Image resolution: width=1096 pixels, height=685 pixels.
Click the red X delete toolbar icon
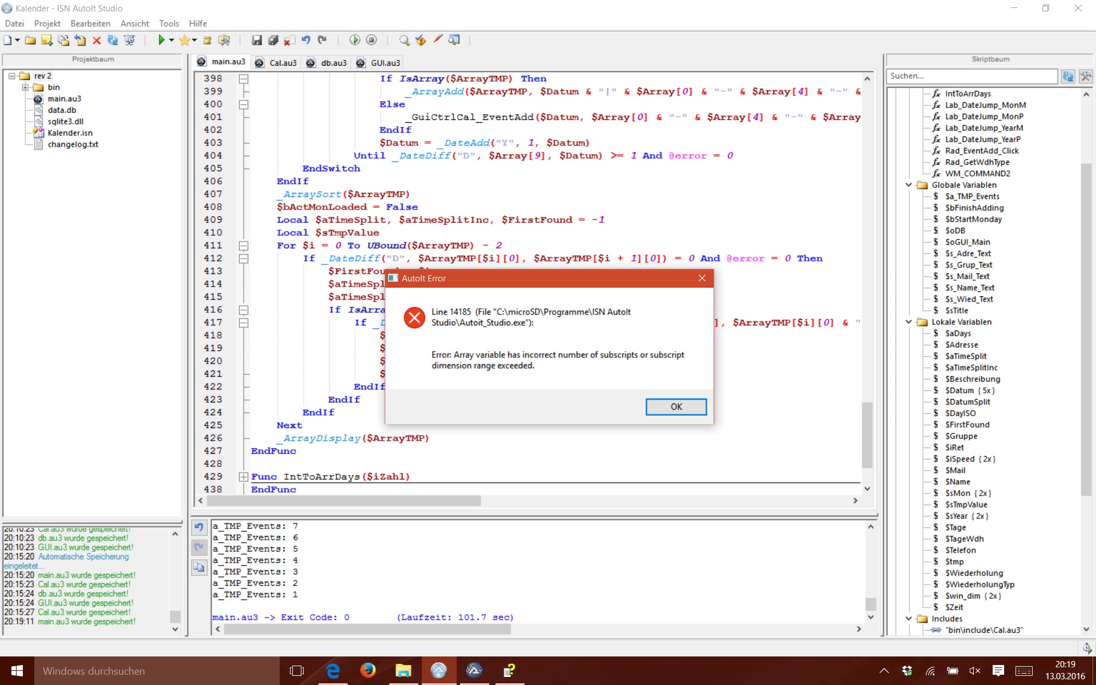pos(96,40)
